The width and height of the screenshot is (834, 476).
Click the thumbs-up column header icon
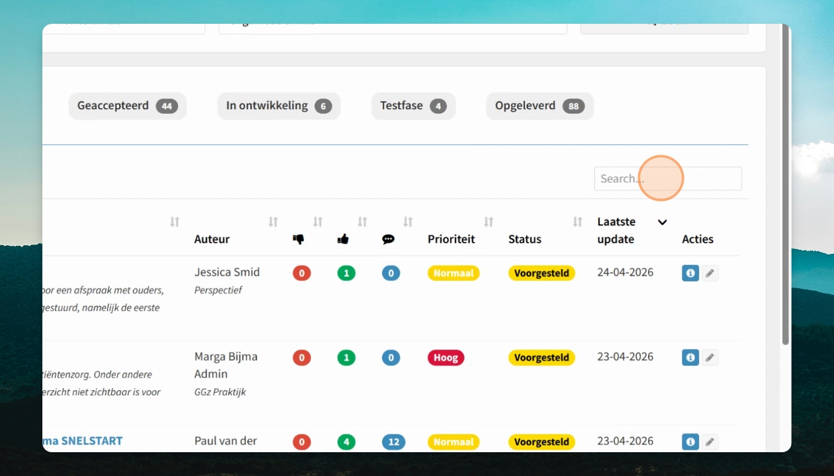[343, 239]
